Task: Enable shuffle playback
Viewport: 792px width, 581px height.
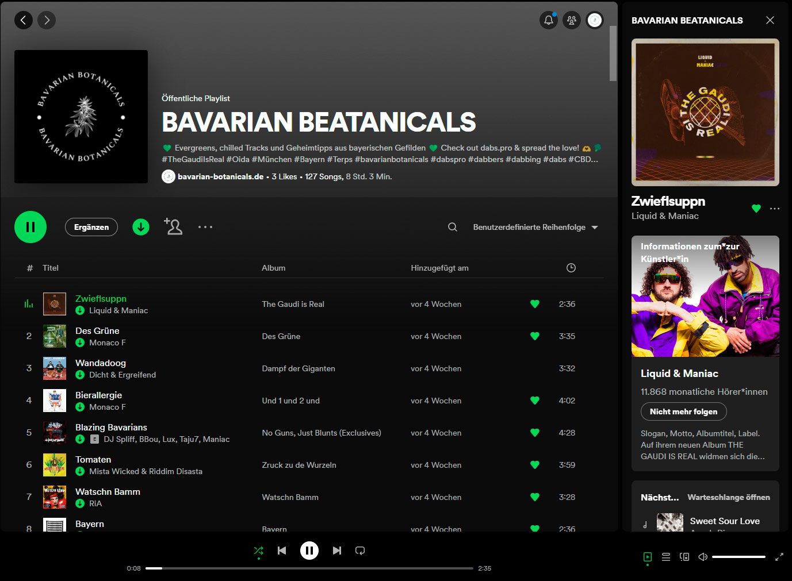Action: [258, 550]
